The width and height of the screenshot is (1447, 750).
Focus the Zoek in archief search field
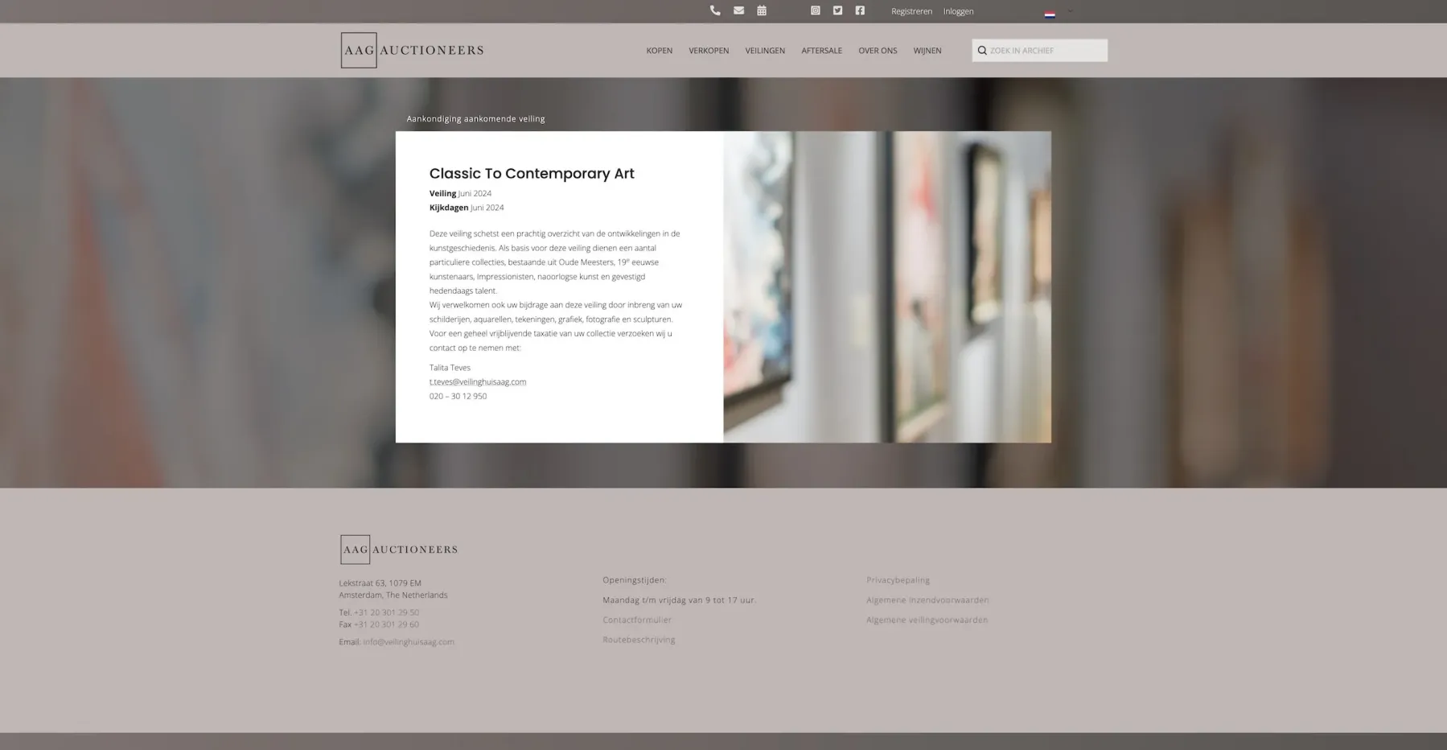[1039, 50]
